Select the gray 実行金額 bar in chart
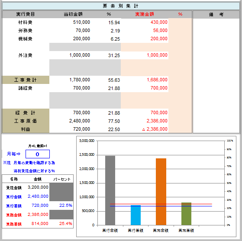Viewport: 242px width, 241px height. [x=110, y=190]
